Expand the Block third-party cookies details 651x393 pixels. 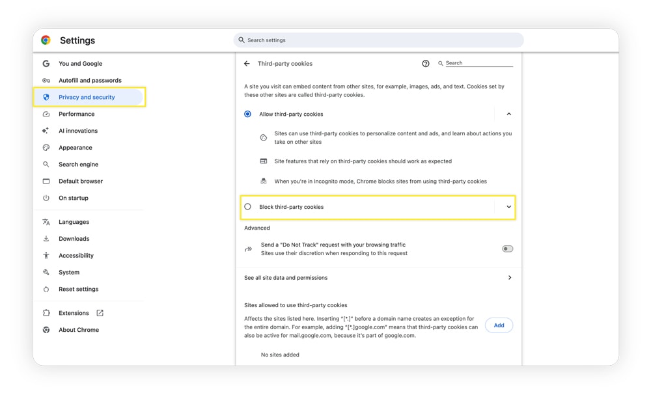pyautogui.click(x=508, y=206)
